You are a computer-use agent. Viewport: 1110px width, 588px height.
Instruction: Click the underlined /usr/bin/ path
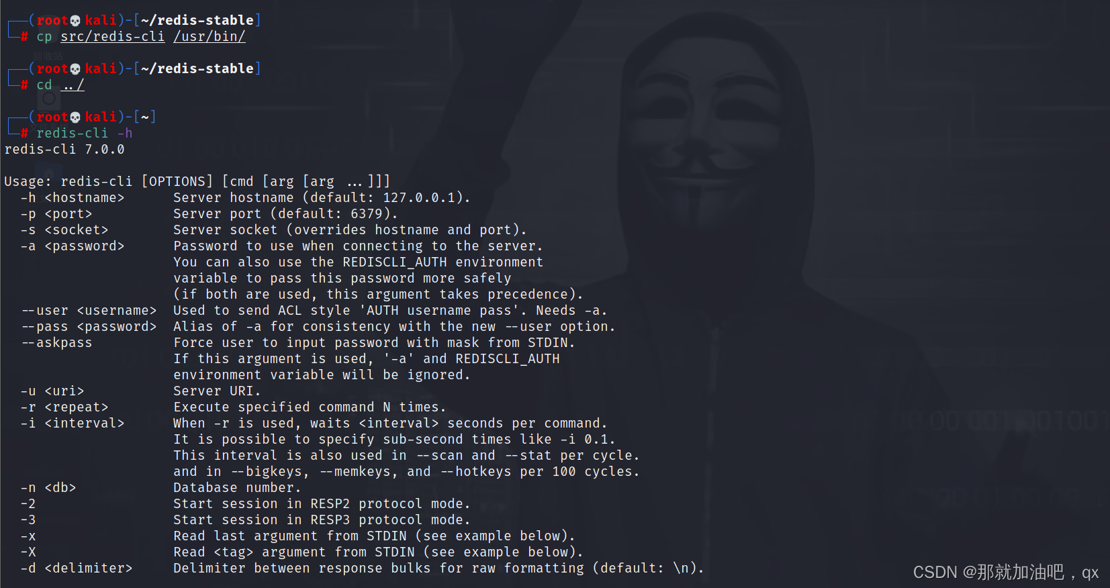coord(210,37)
